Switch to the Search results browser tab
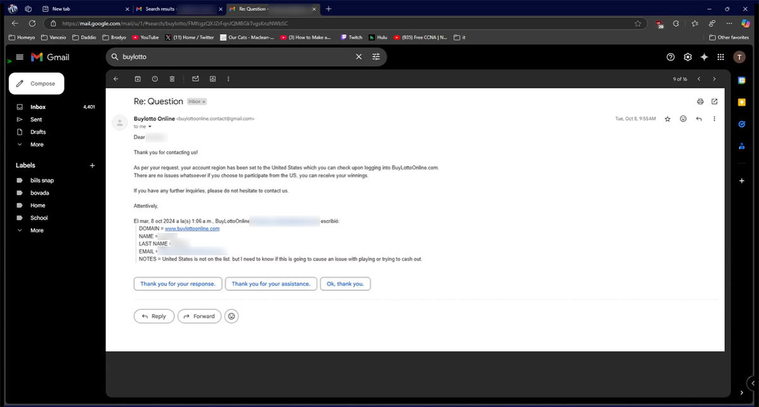The height and width of the screenshot is (407, 759). click(x=178, y=9)
